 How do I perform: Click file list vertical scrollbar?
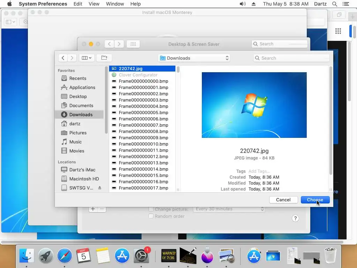tap(178, 69)
